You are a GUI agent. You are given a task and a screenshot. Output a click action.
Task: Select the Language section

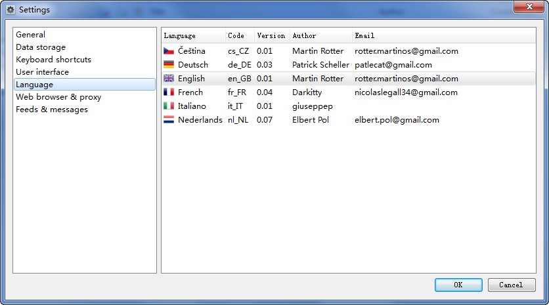[x=84, y=85]
